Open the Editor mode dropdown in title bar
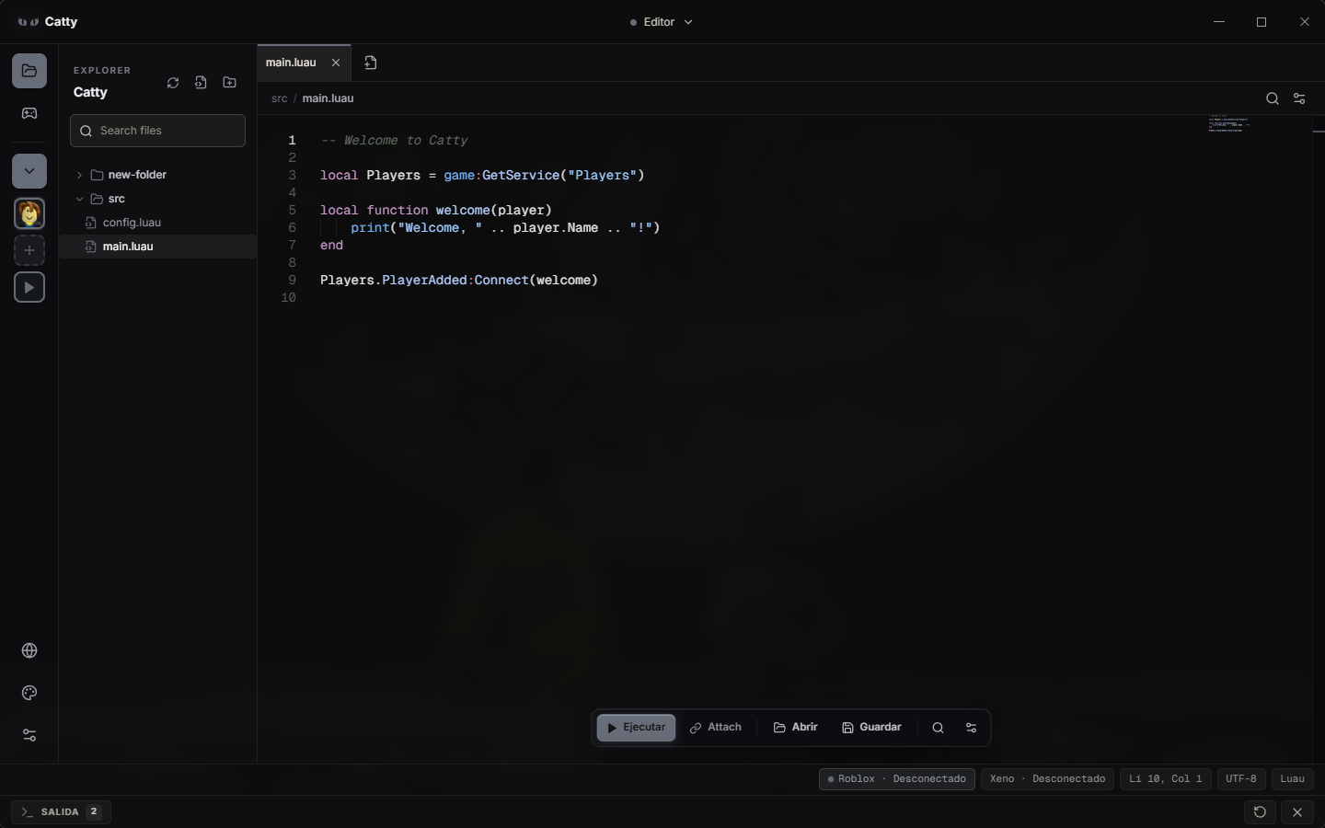The height and width of the screenshot is (828, 1325). tap(661, 22)
